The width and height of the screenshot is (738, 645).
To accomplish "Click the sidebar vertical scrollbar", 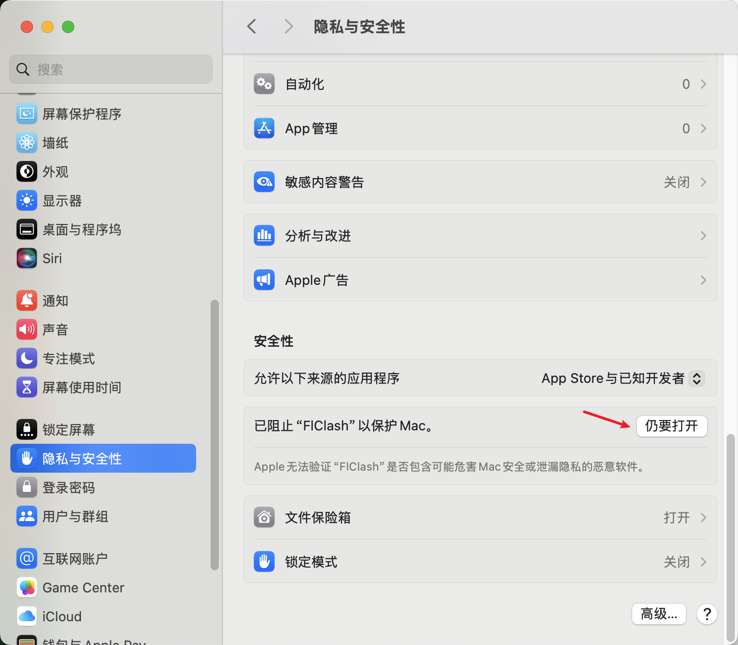I will pyautogui.click(x=215, y=435).
